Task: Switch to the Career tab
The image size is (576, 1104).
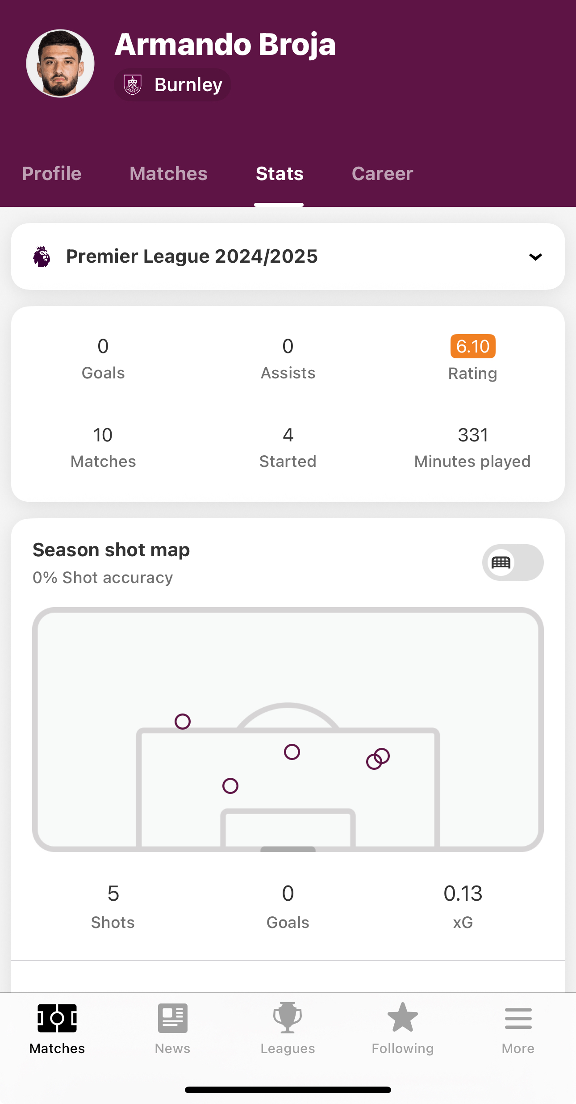Action: 382,174
